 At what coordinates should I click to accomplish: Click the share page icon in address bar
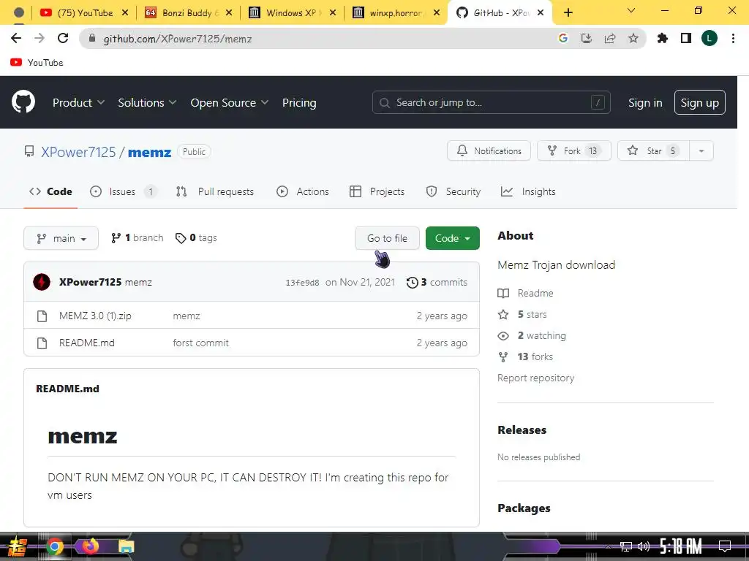(610, 38)
